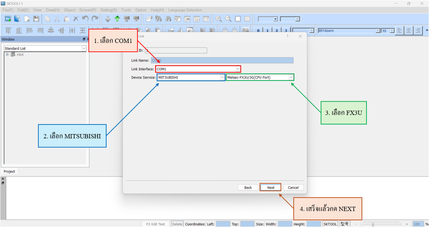Click the Next button in dialog
Viewport: 429px width, 227px height.
tap(271, 187)
